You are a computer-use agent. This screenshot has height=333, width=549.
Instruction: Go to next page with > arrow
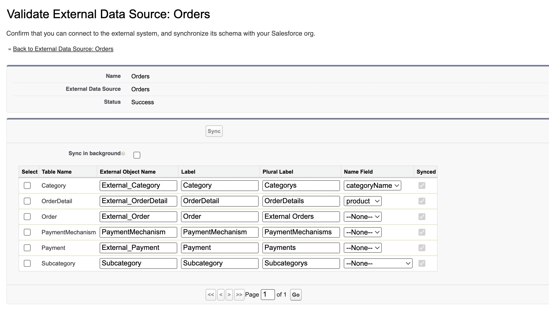point(229,295)
